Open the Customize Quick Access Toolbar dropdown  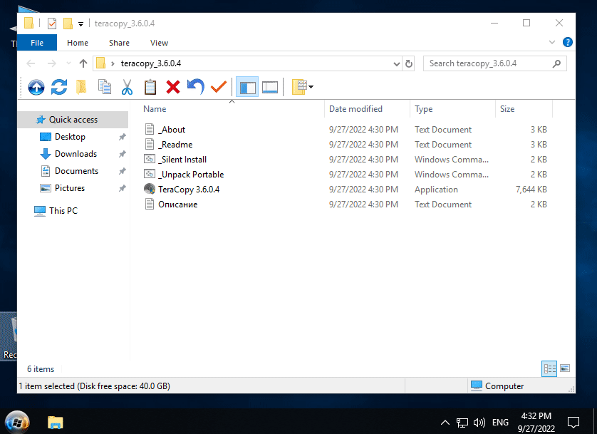click(x=81, y=24)
